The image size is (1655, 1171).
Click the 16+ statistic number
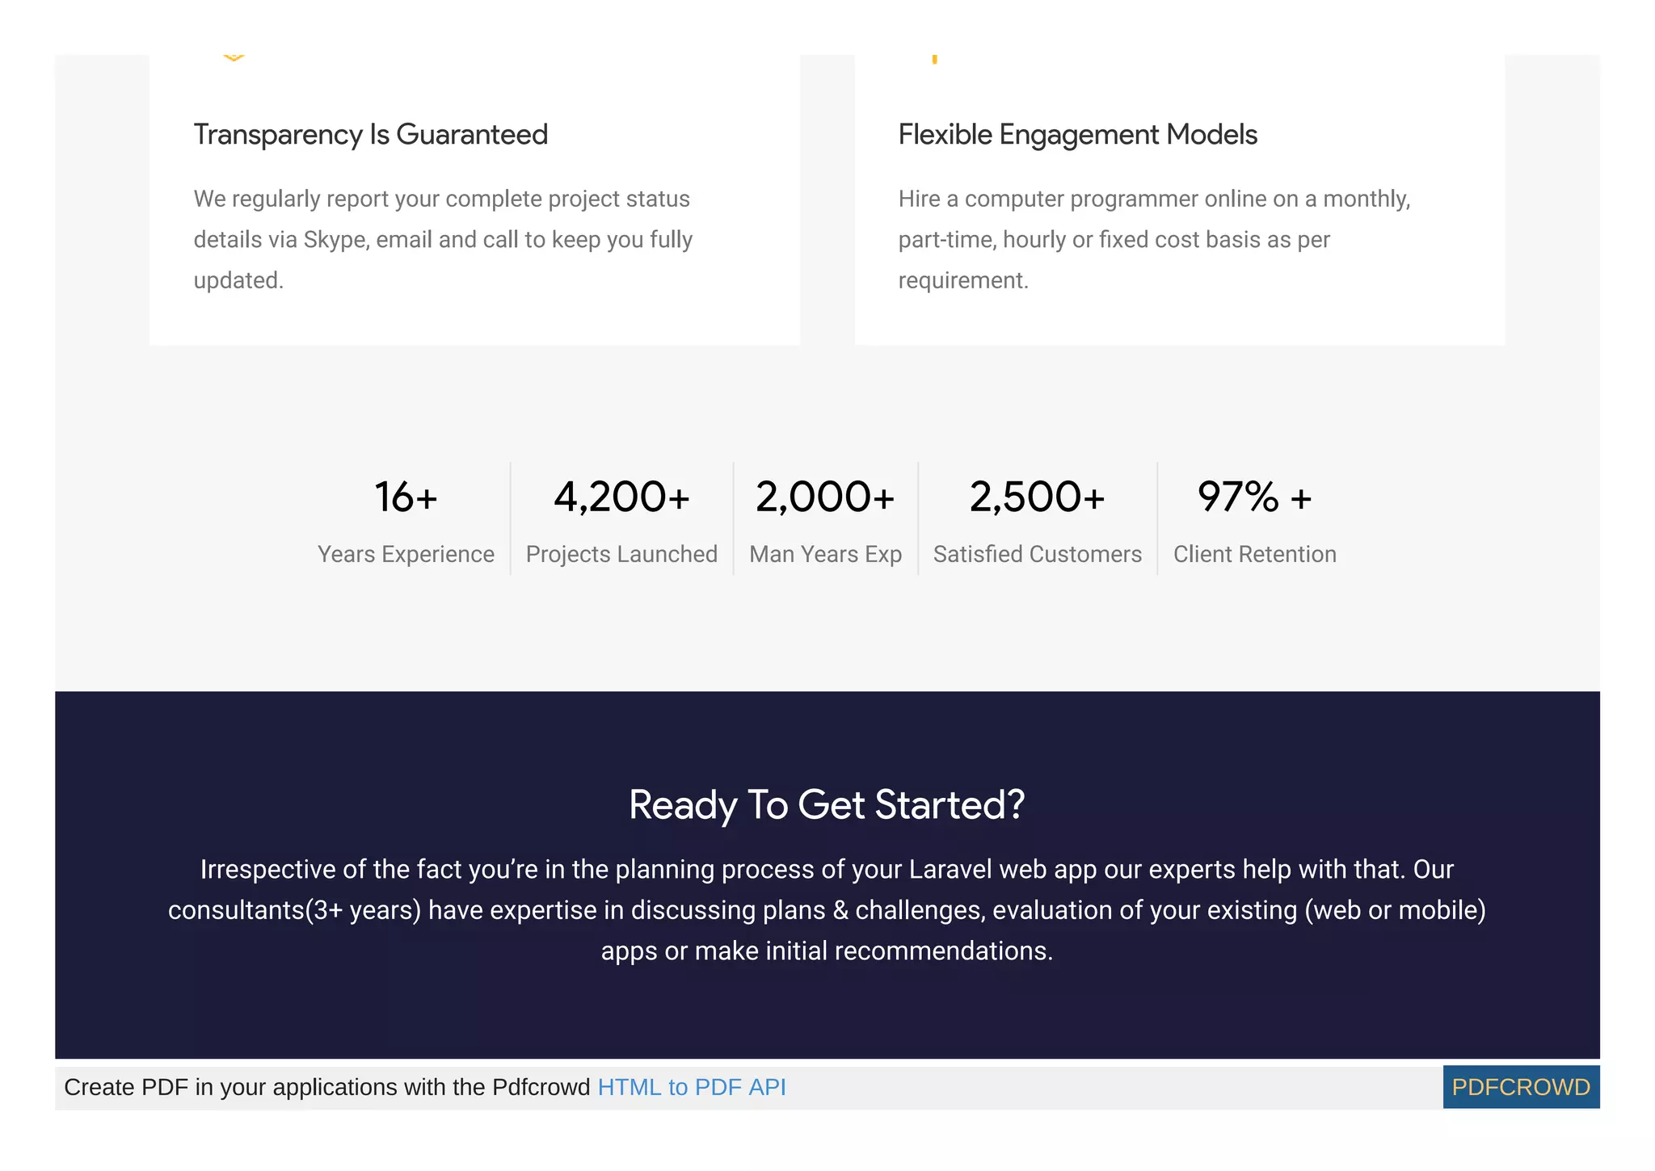(406, 497)
